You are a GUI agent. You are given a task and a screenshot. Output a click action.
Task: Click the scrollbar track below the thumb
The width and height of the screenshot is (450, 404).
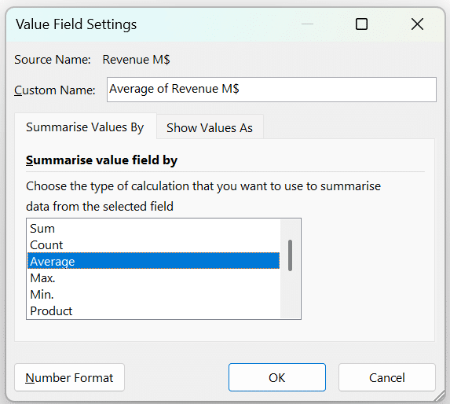(290, 294)
